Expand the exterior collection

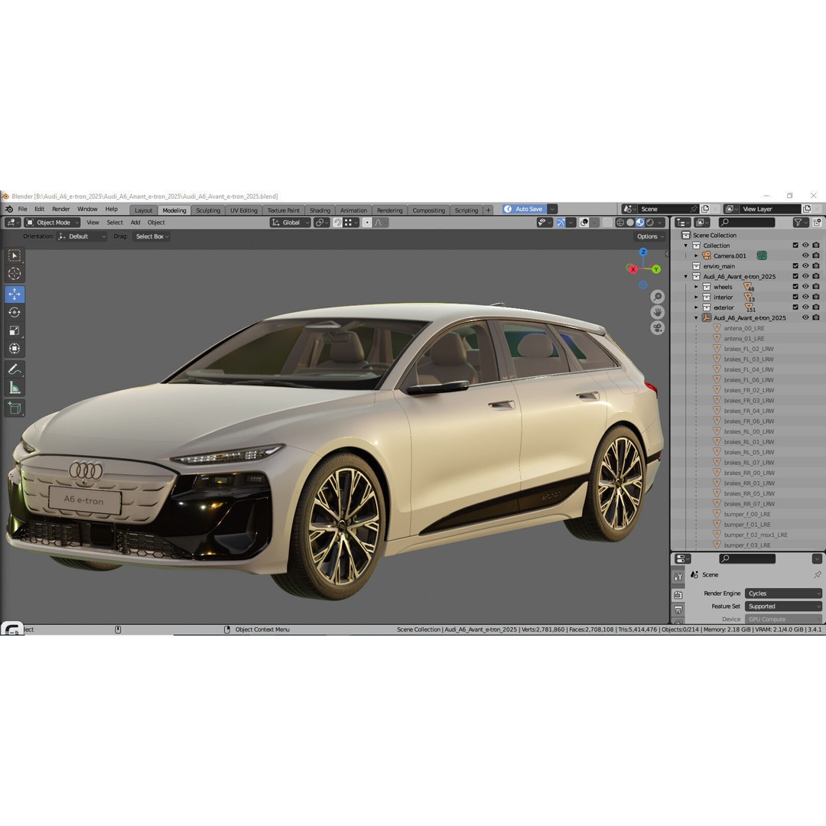(697, 307)
